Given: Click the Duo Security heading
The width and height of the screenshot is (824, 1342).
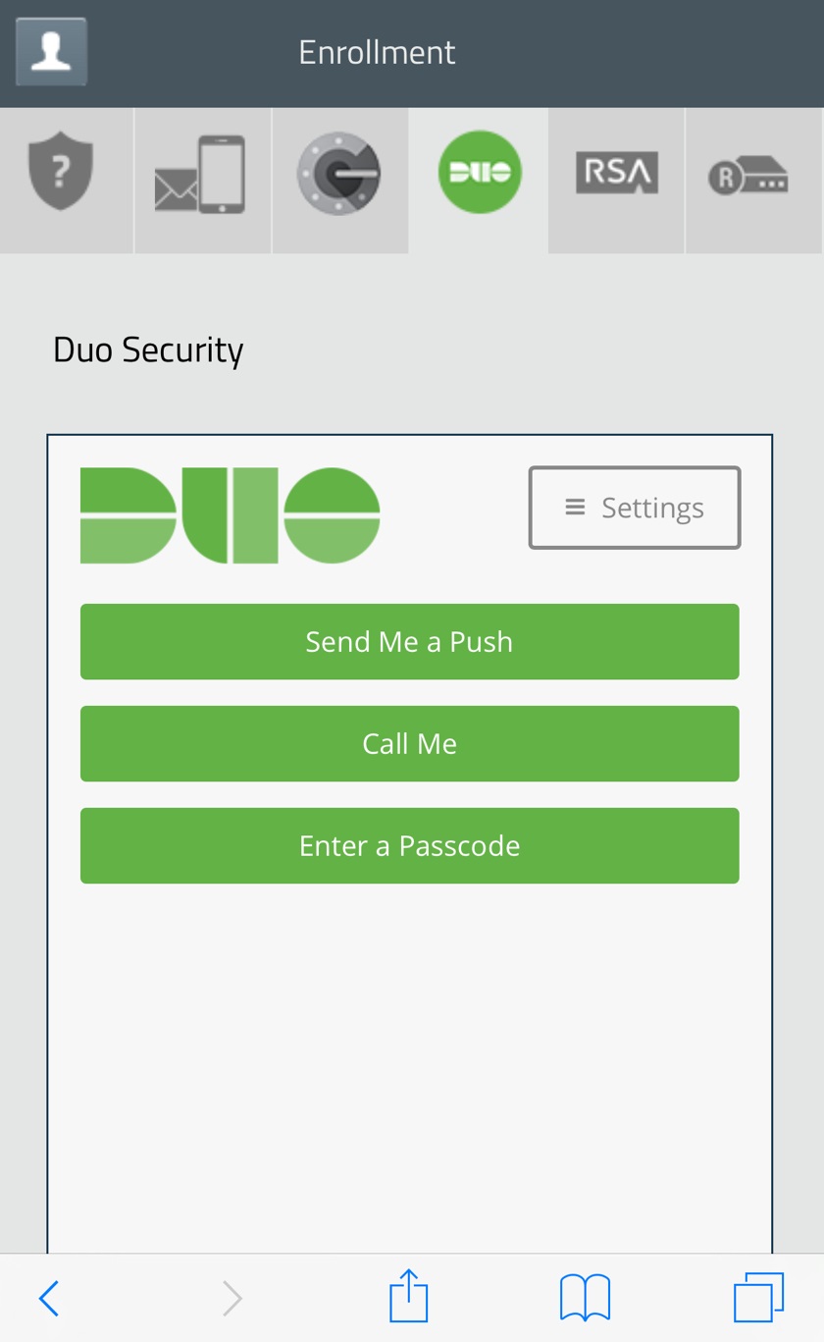Looking at the screenshot, I should pyautogui.click(x=148, y=350).
